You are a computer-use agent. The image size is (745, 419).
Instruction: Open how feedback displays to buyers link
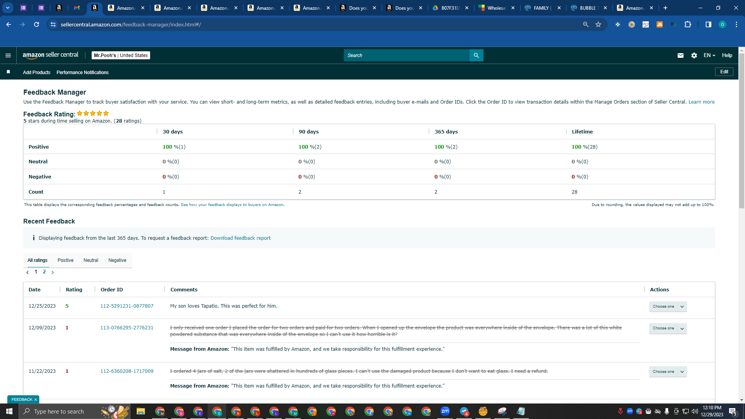[x=232, y=205]
